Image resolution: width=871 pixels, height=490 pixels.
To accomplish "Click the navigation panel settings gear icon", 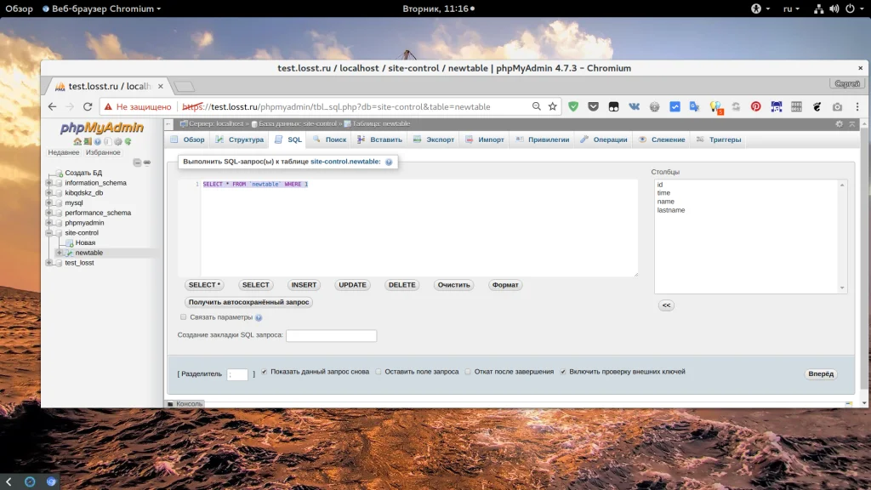I will tap(118, 141).
